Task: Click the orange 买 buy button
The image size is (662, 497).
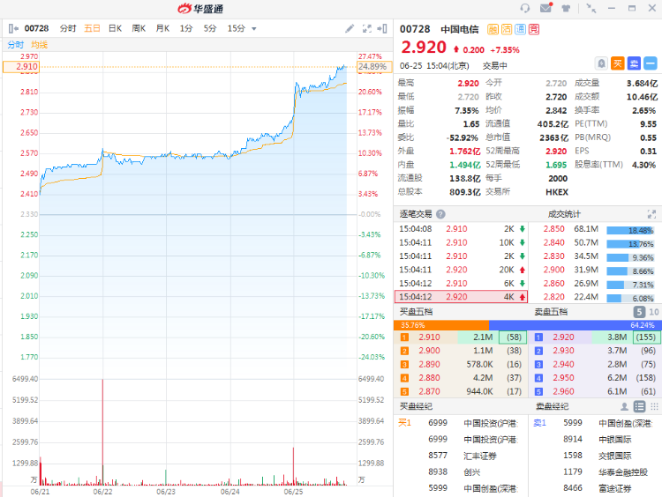Action: click(x=618, y=63)
